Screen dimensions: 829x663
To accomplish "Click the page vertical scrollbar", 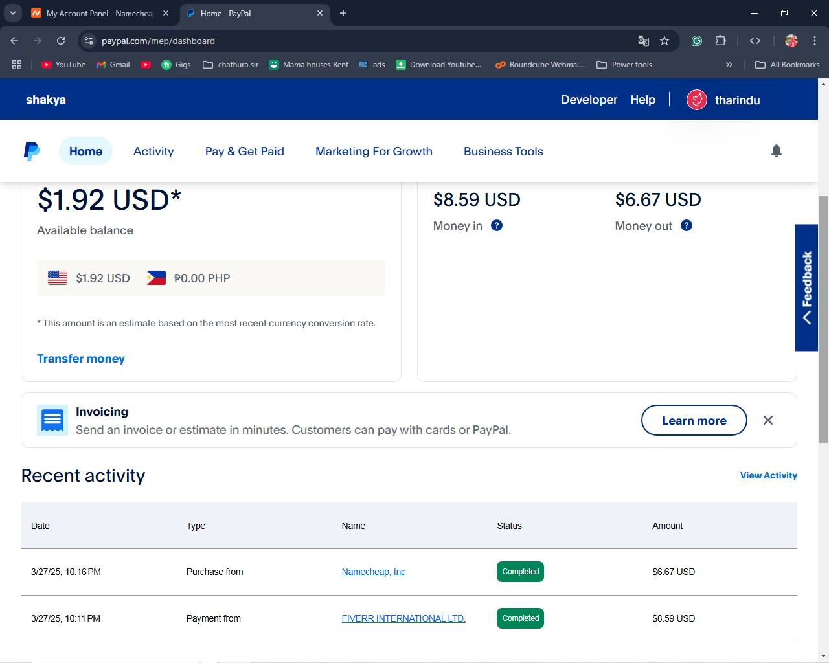I will coord(823,319).
